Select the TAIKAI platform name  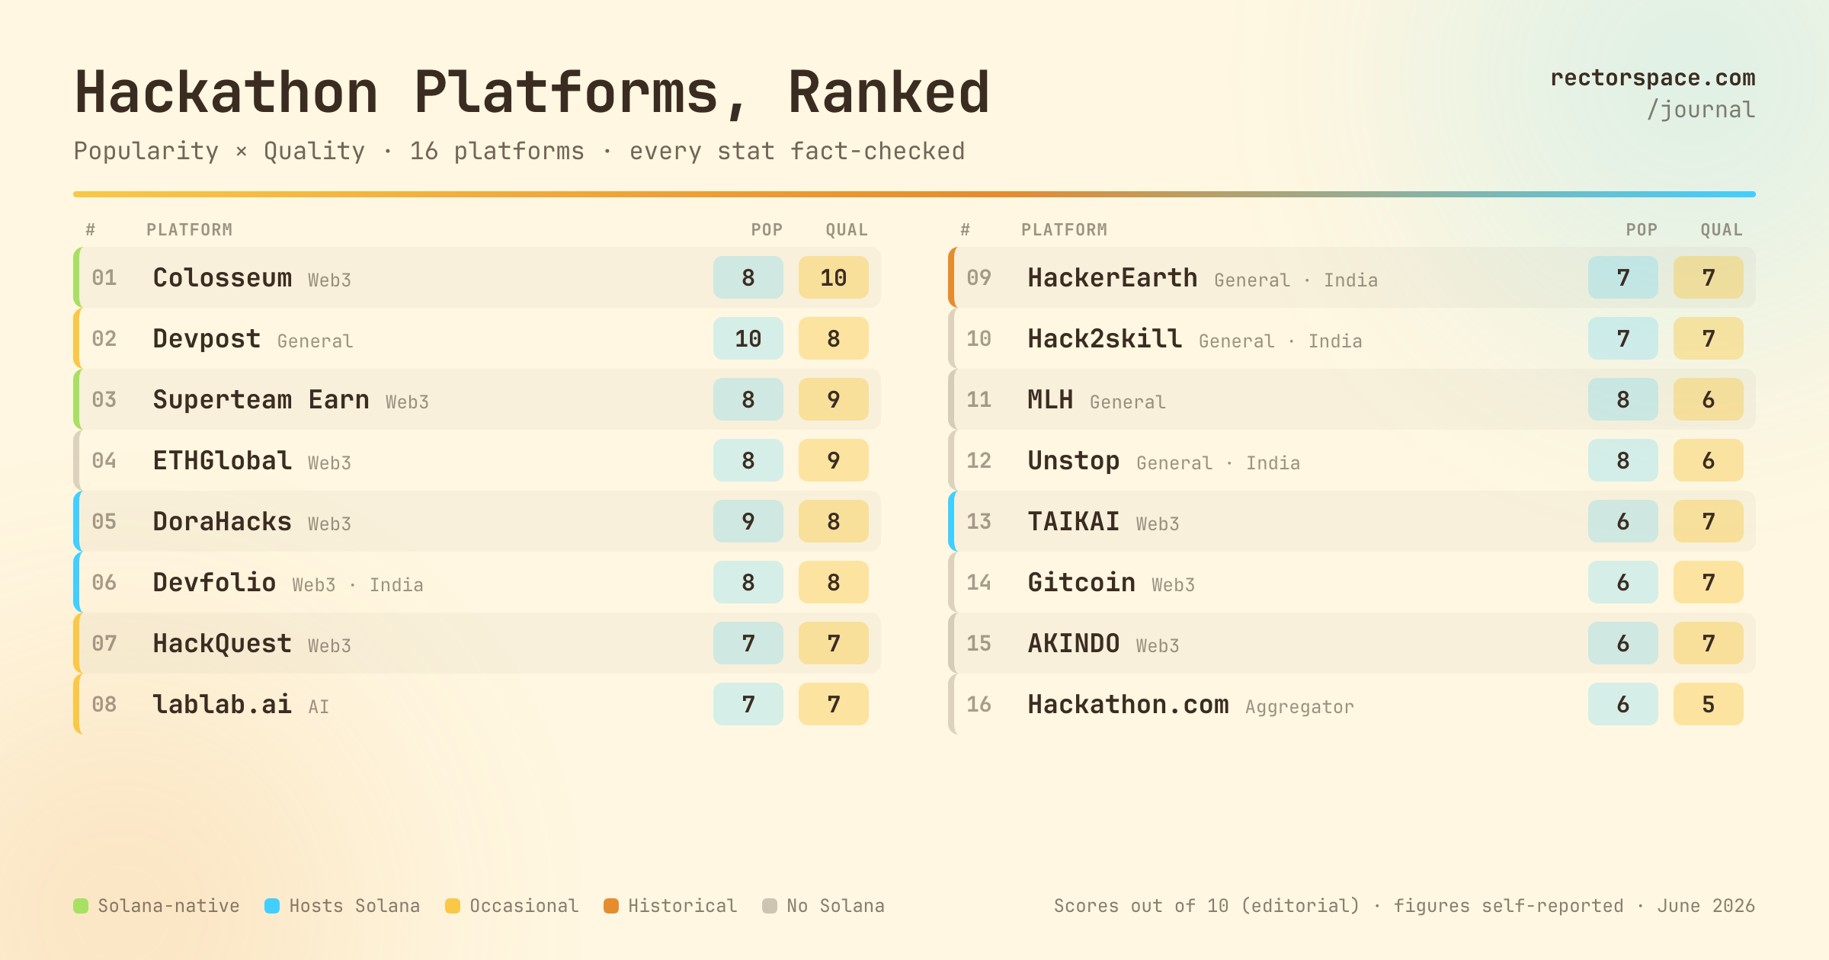click(1073, 521)
